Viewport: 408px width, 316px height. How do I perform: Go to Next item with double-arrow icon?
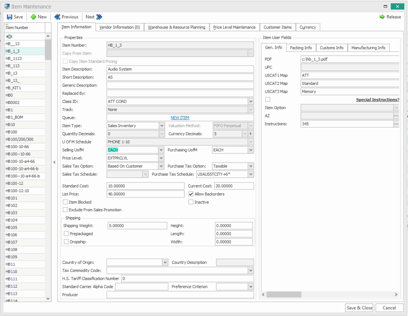point(99,17)
